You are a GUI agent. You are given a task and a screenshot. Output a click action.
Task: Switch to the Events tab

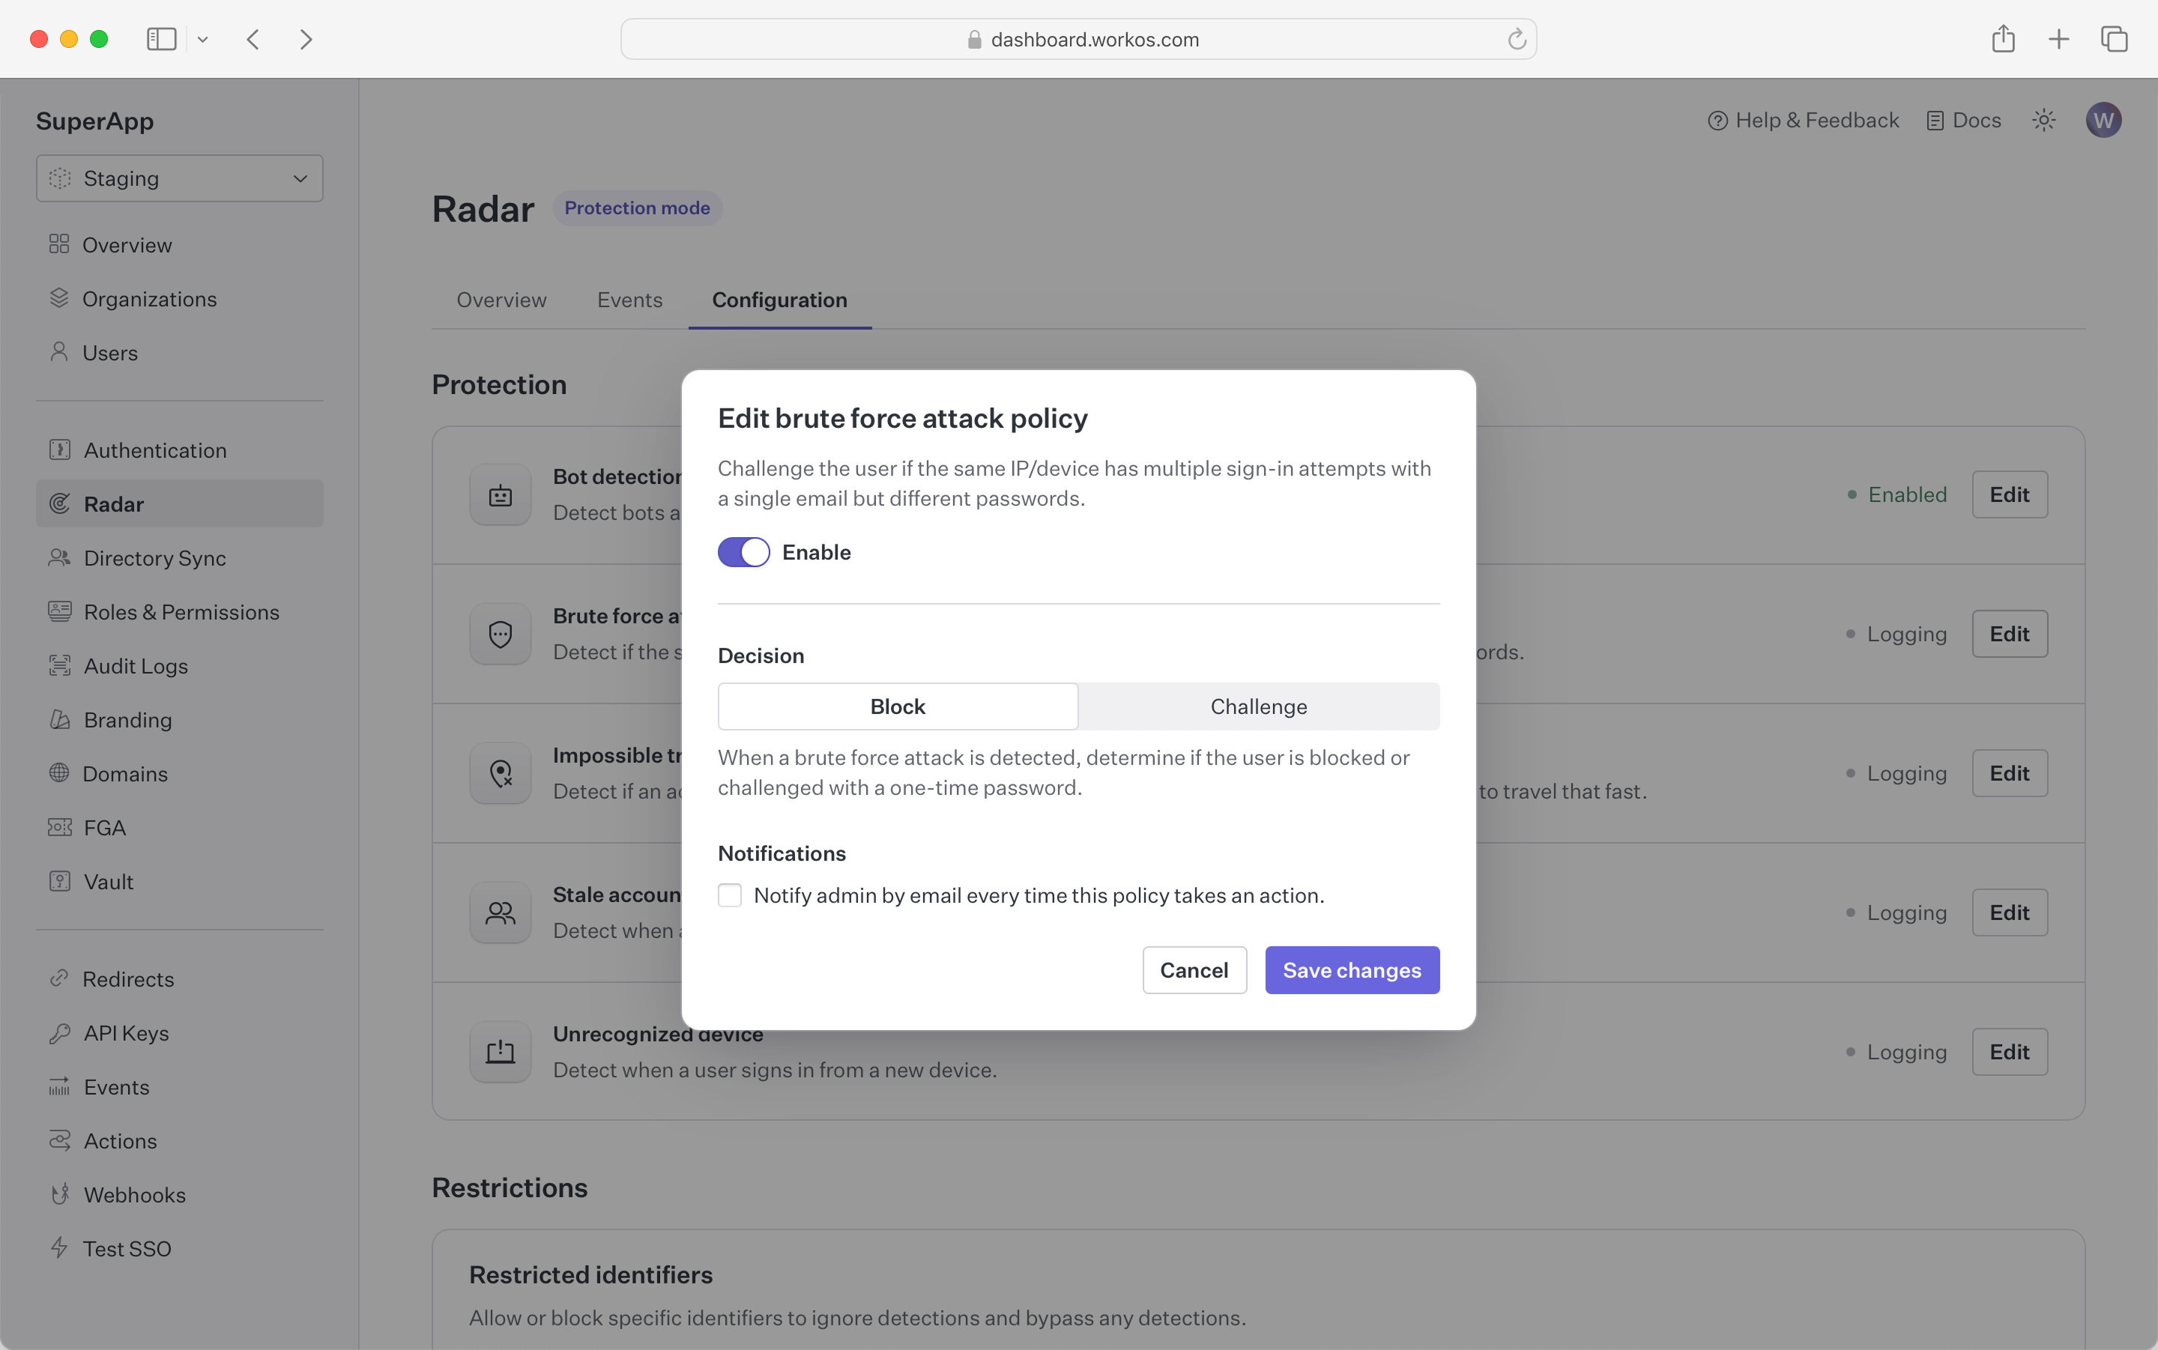pyautogui.click(x=629, y=300)
